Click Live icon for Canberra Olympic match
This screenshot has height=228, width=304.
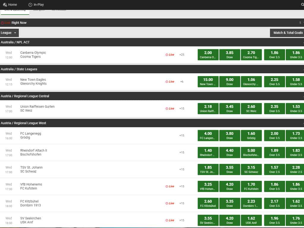click(x=170, y=55)
